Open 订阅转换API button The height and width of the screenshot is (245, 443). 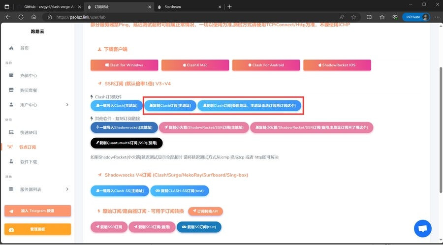tap(205, 211)
